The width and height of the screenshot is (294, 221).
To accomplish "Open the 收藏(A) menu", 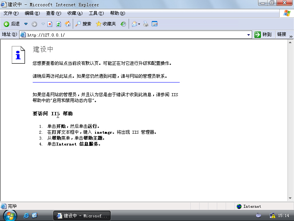I will (75, 13).
